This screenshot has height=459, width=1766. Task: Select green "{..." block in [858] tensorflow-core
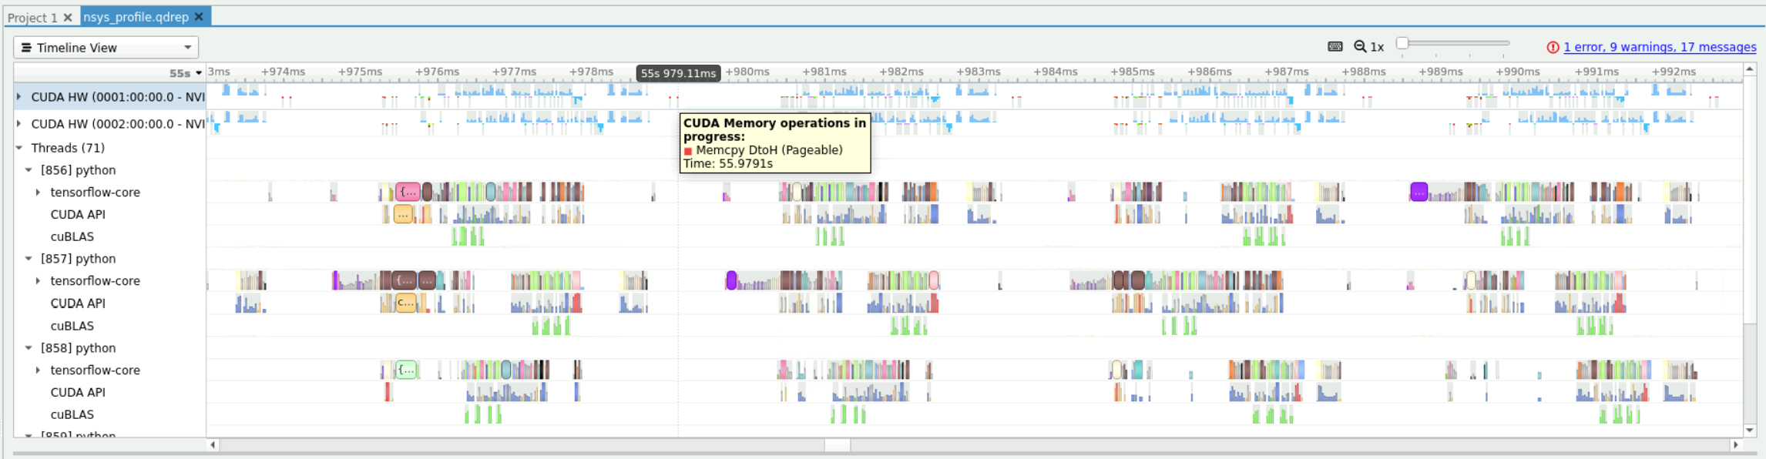pyautogui.click(x=407, y=370)
